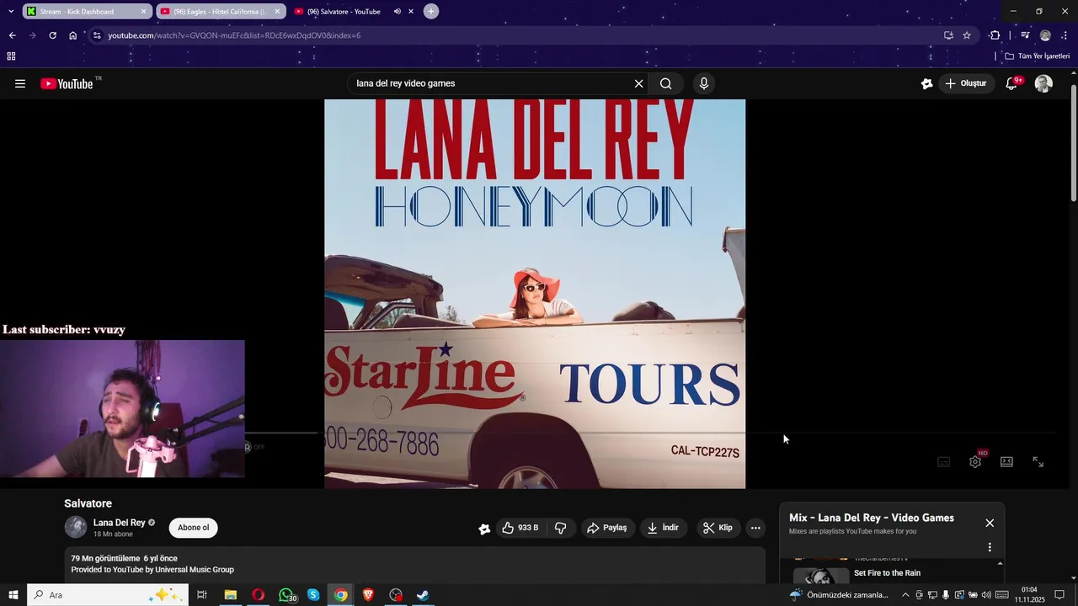Bookmark this page with the star
The width and height of the screenshot is (1078, 606).
(967, 35)
